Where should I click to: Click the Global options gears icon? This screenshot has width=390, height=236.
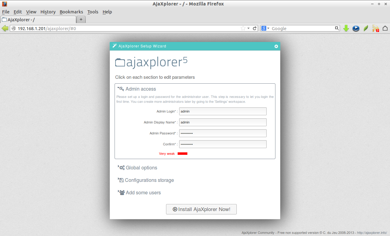coord(122,168)
